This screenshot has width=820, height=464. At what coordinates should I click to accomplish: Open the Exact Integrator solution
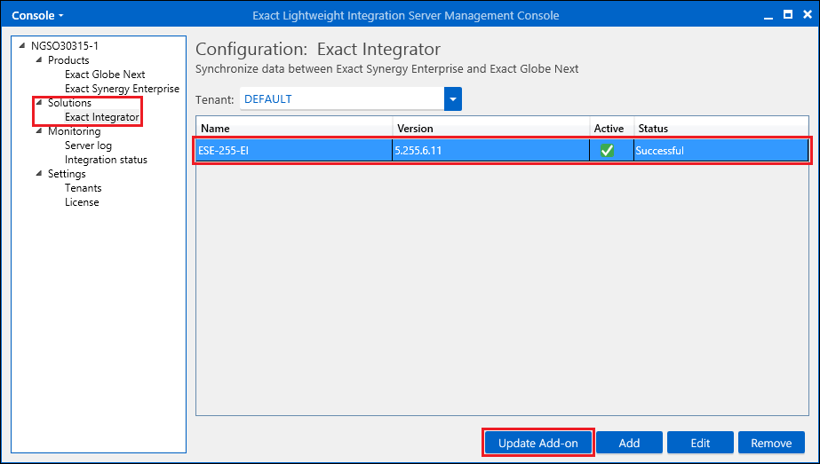click(x=102, y=117)
